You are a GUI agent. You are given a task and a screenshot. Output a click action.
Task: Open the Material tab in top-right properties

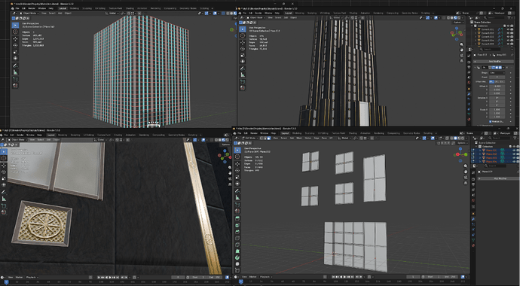[469, 119]
